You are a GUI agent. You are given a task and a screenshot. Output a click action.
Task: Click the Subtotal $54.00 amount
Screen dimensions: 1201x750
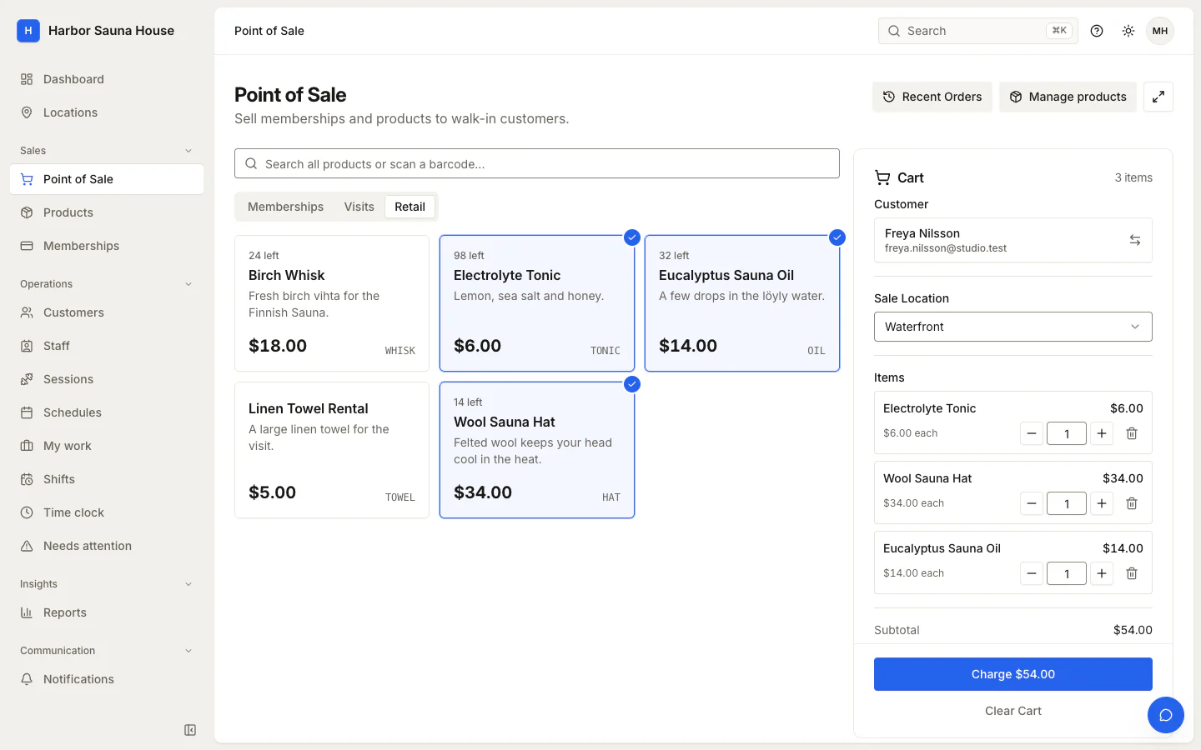(1133, 630)
